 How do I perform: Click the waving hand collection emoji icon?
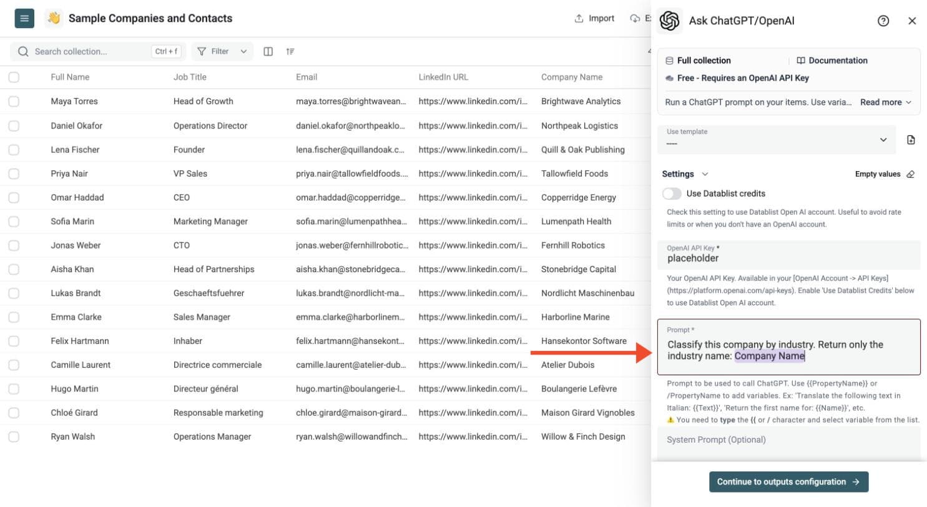tap(54, 18)
